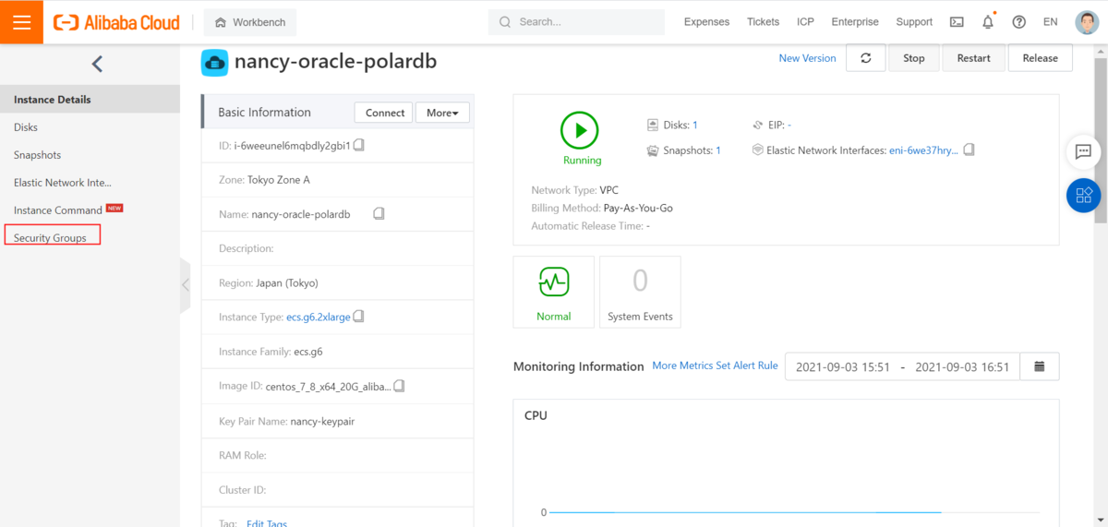This screenshot has height=527, width=1108.
Task: Click the Elastic Network Interfaces layers icon
Action: click(x=758, y=150)
